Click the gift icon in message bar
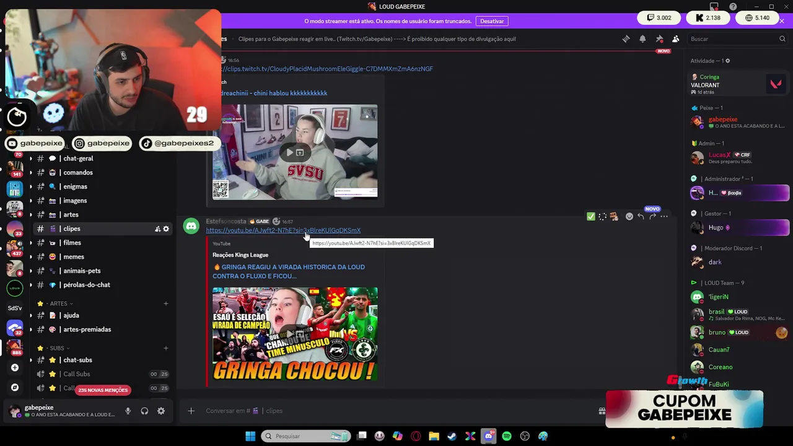 coord(602,411)
